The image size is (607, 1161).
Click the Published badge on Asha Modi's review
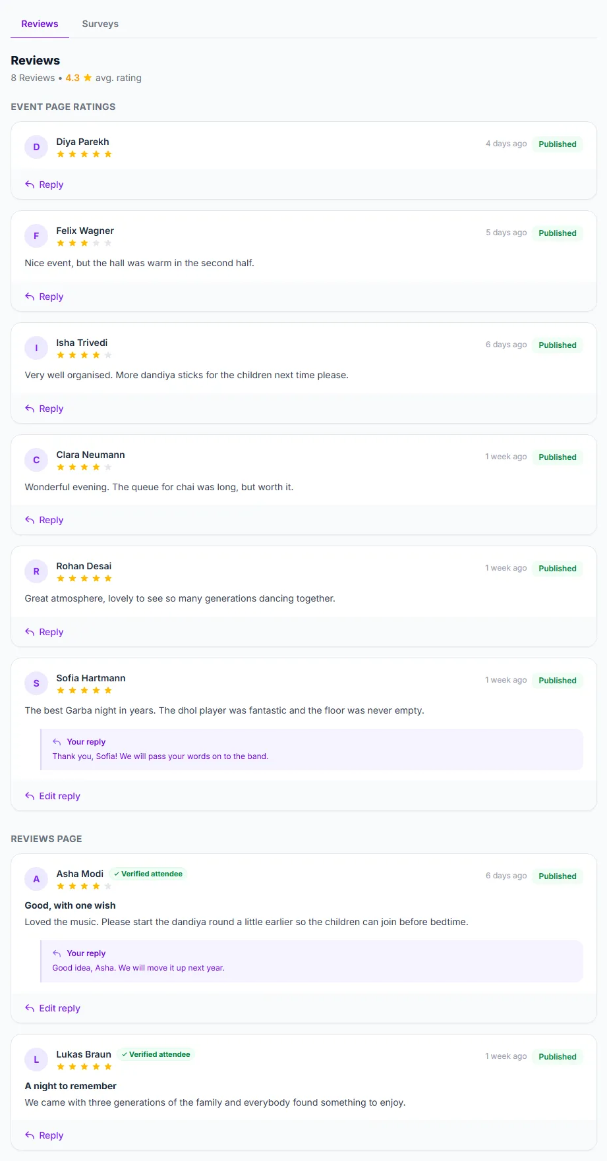point(558,876)
